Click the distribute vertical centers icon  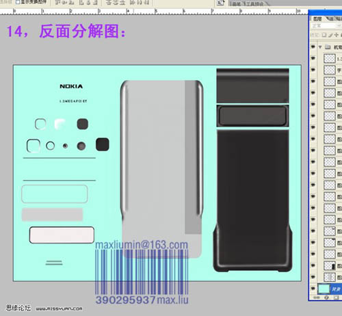[x=116, y=3]
